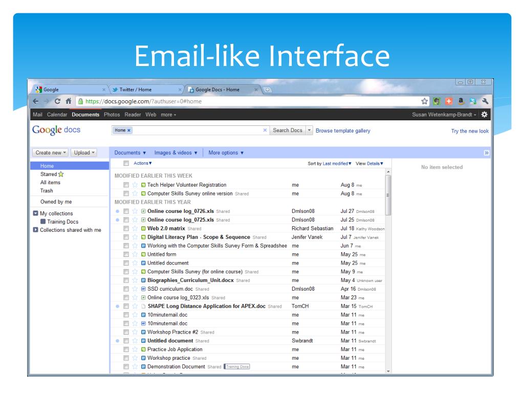
Task: Star the Web 2.0 matrix document
Action: point(135,228)
